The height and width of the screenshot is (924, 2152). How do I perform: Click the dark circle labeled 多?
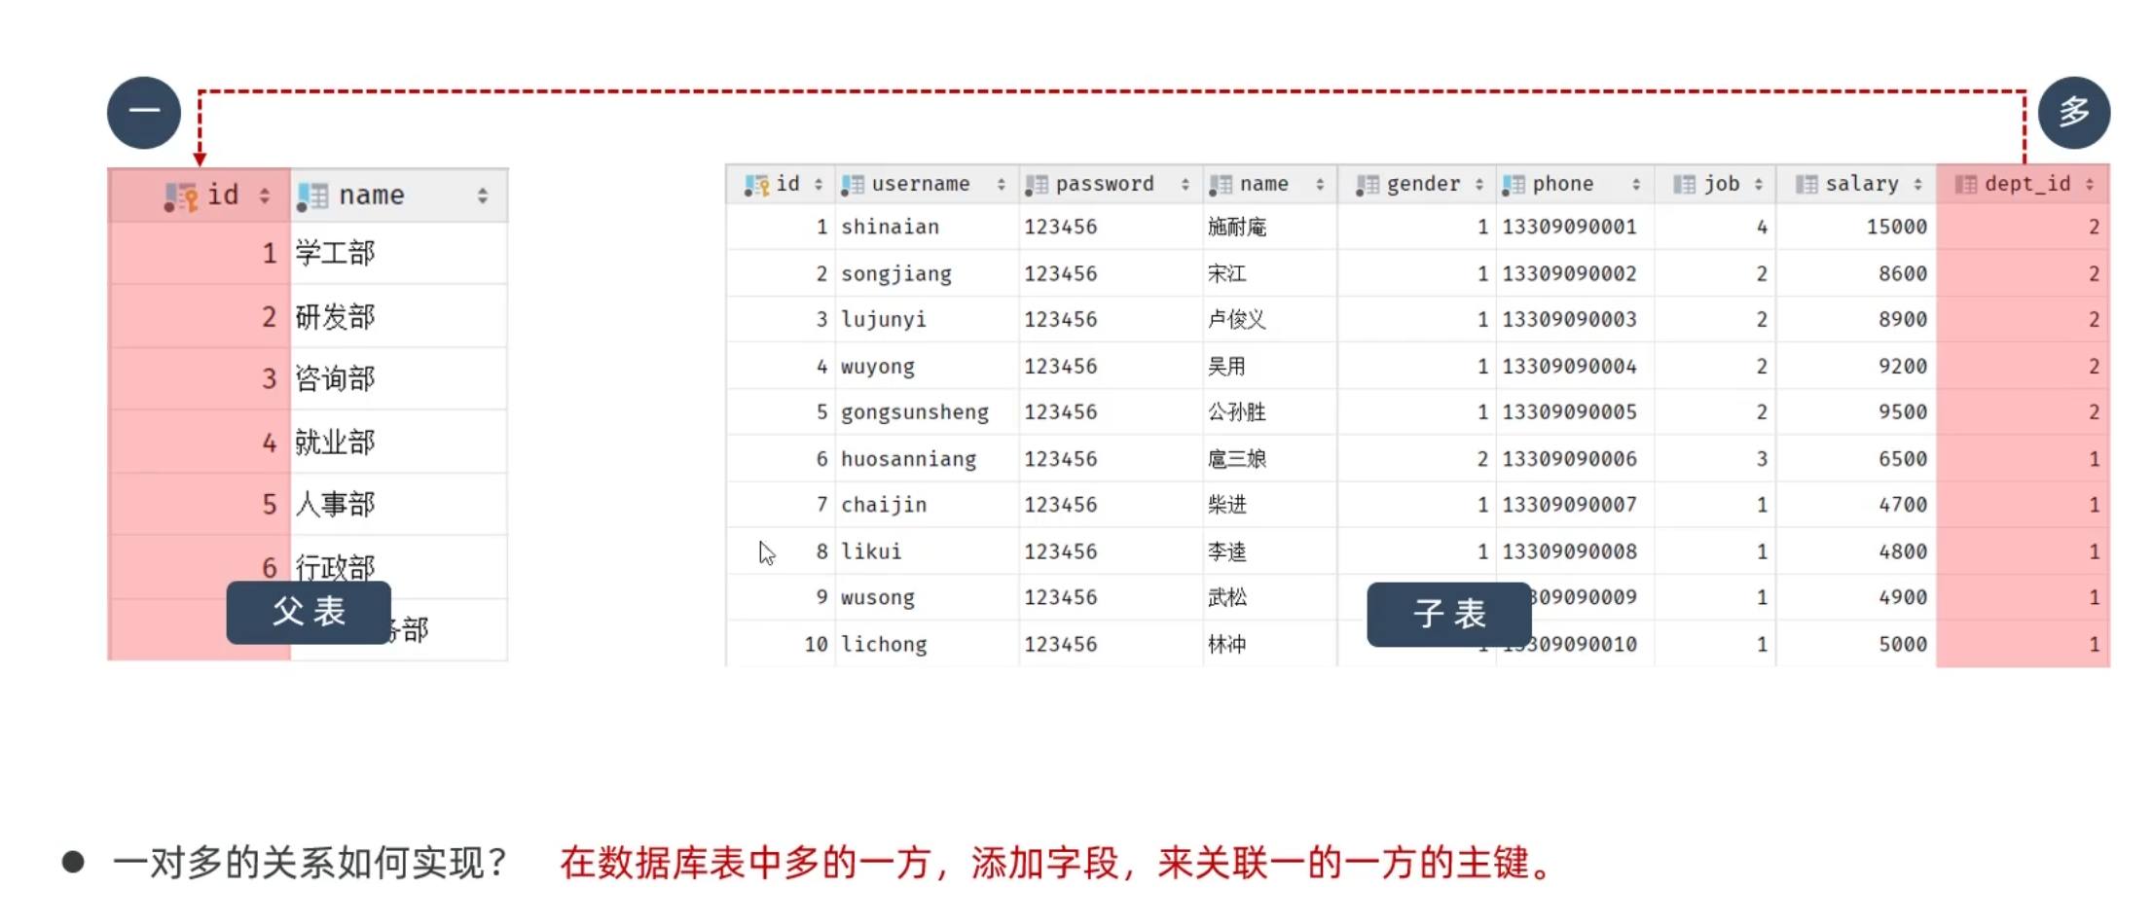(x=2073, y=113)
